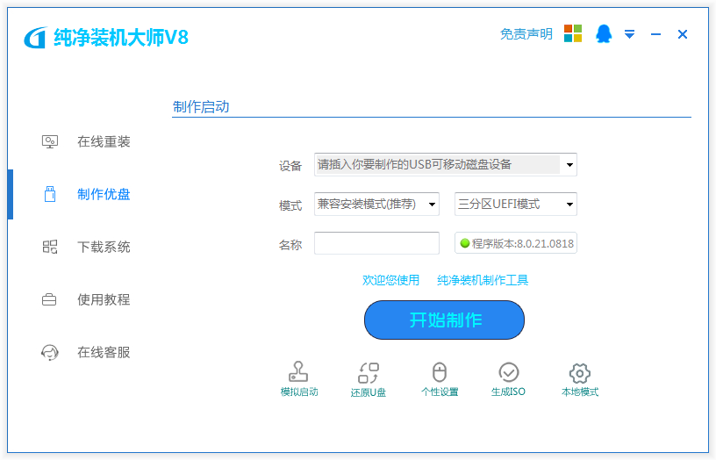This screenshot has width=716, height=460.
Task: Click the green version status indicator
Action: tap(465, 243)
